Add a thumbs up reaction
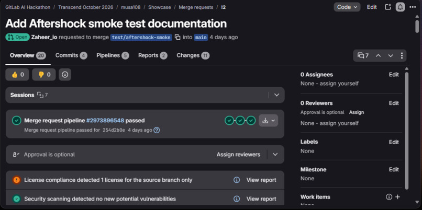 coord(18,75)
